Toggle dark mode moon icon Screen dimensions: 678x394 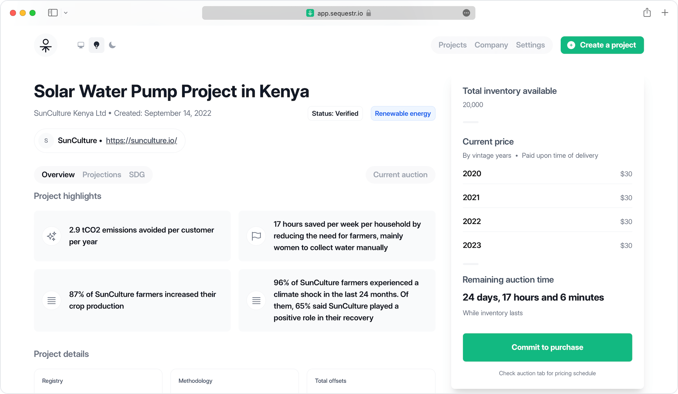(x=112, y=45)
